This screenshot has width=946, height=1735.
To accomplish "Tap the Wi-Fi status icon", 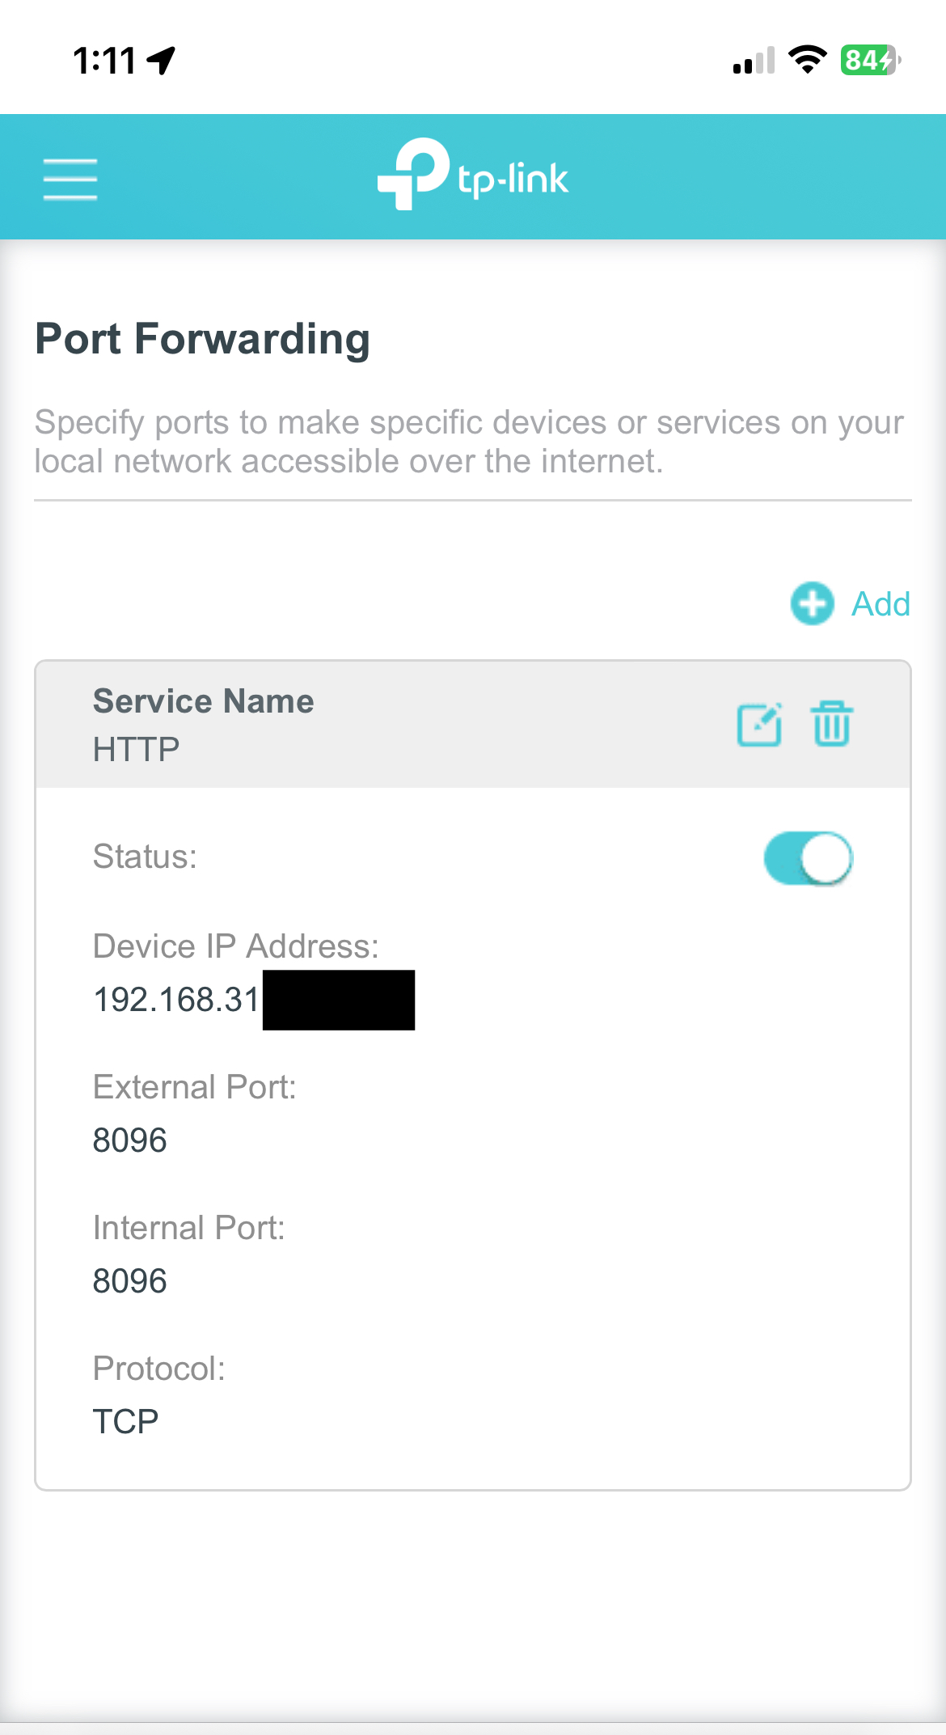I will [x=807, y=60].
